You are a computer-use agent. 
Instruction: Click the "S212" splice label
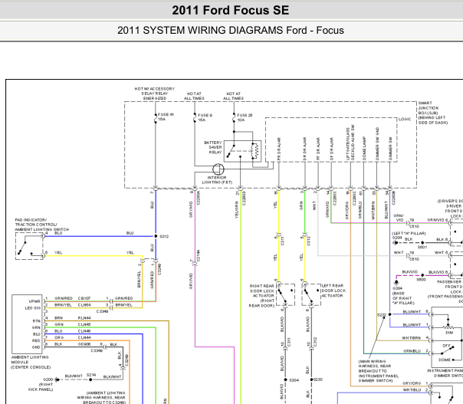tap(164, 236)
